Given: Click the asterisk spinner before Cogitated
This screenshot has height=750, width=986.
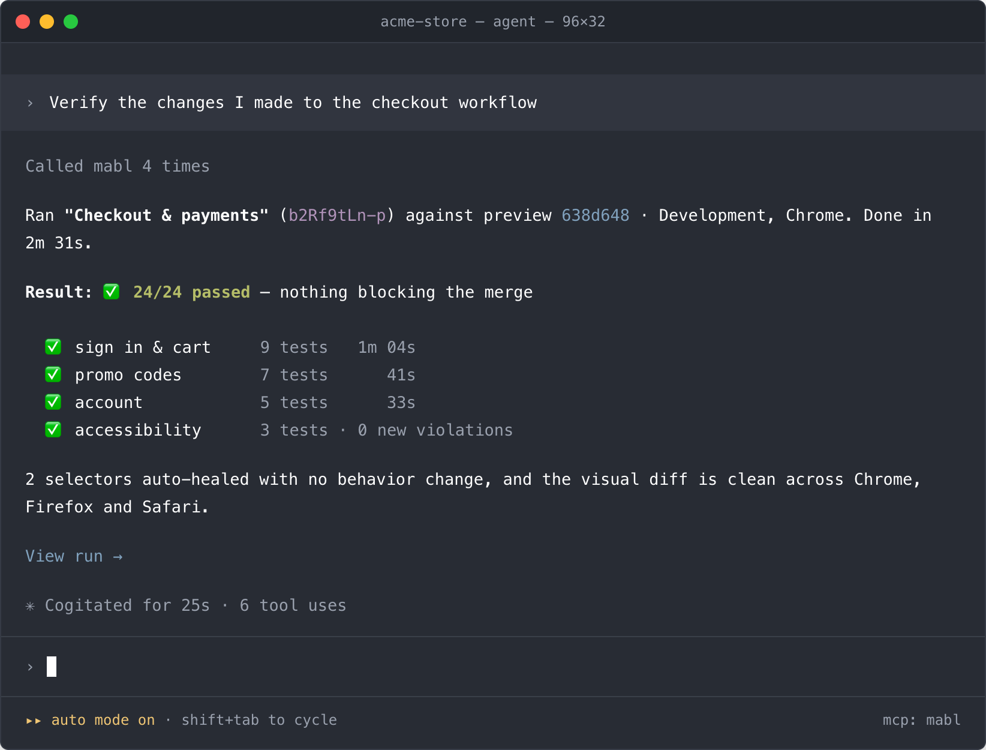Looking at the screenshot, I should click(x=30, y=606).
